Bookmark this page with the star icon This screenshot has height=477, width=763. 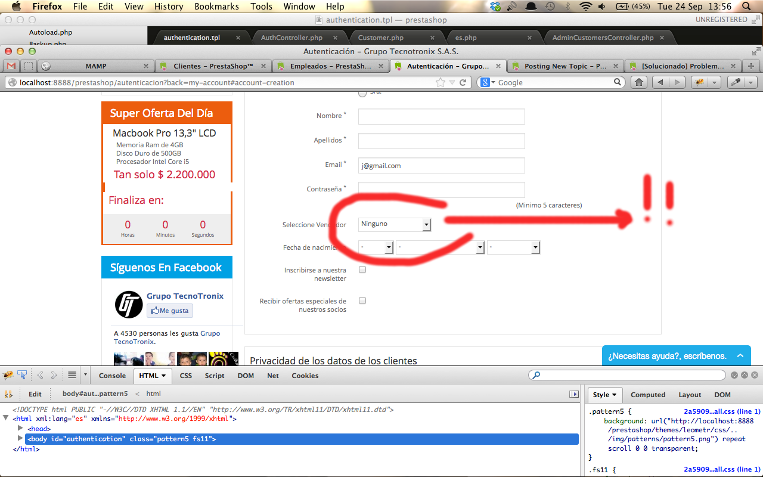441,82
